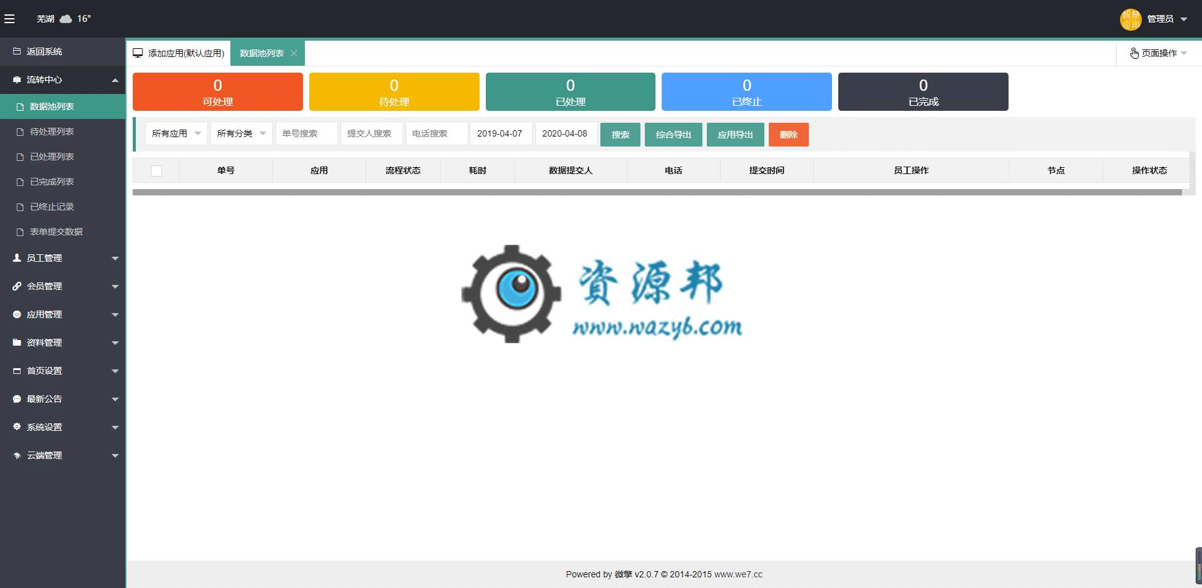The image size is (1202, 588).
Task: Click the 最新公告 chat icon
Action: point(17,399)
